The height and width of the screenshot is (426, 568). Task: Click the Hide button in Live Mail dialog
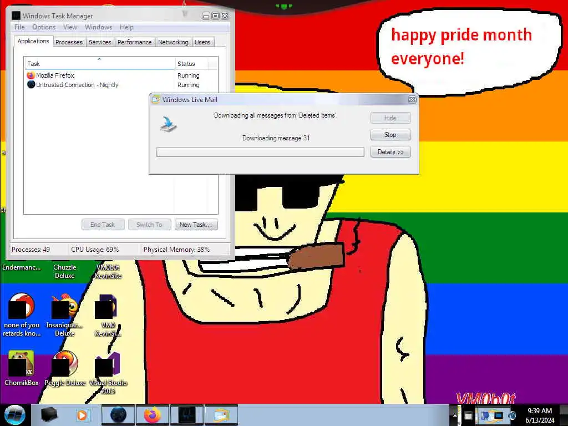point(390,118)
